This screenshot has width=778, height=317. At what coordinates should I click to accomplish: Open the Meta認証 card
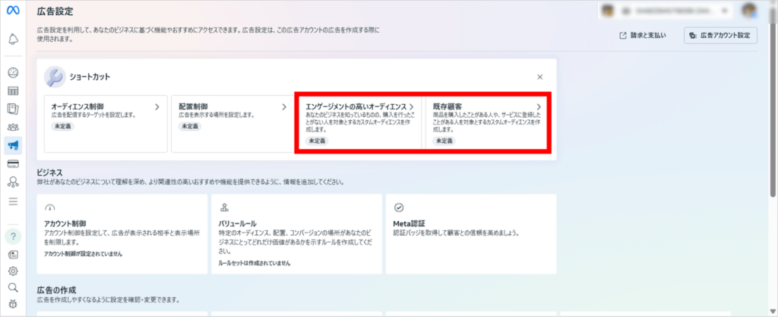coord(471,234)
